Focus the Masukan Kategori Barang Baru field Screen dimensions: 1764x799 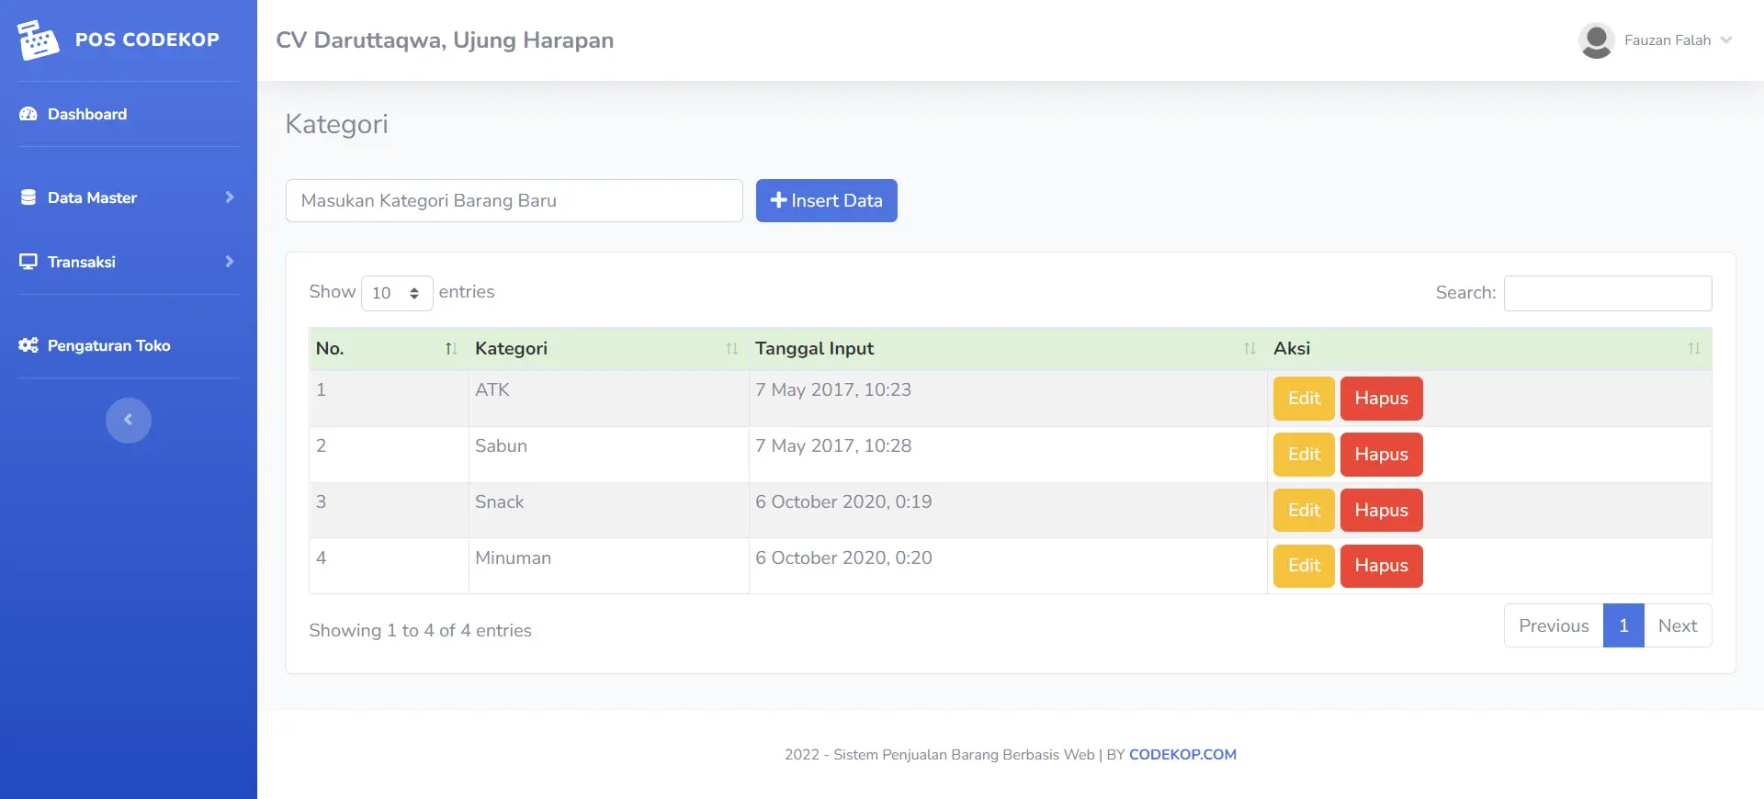coord(514,200)
